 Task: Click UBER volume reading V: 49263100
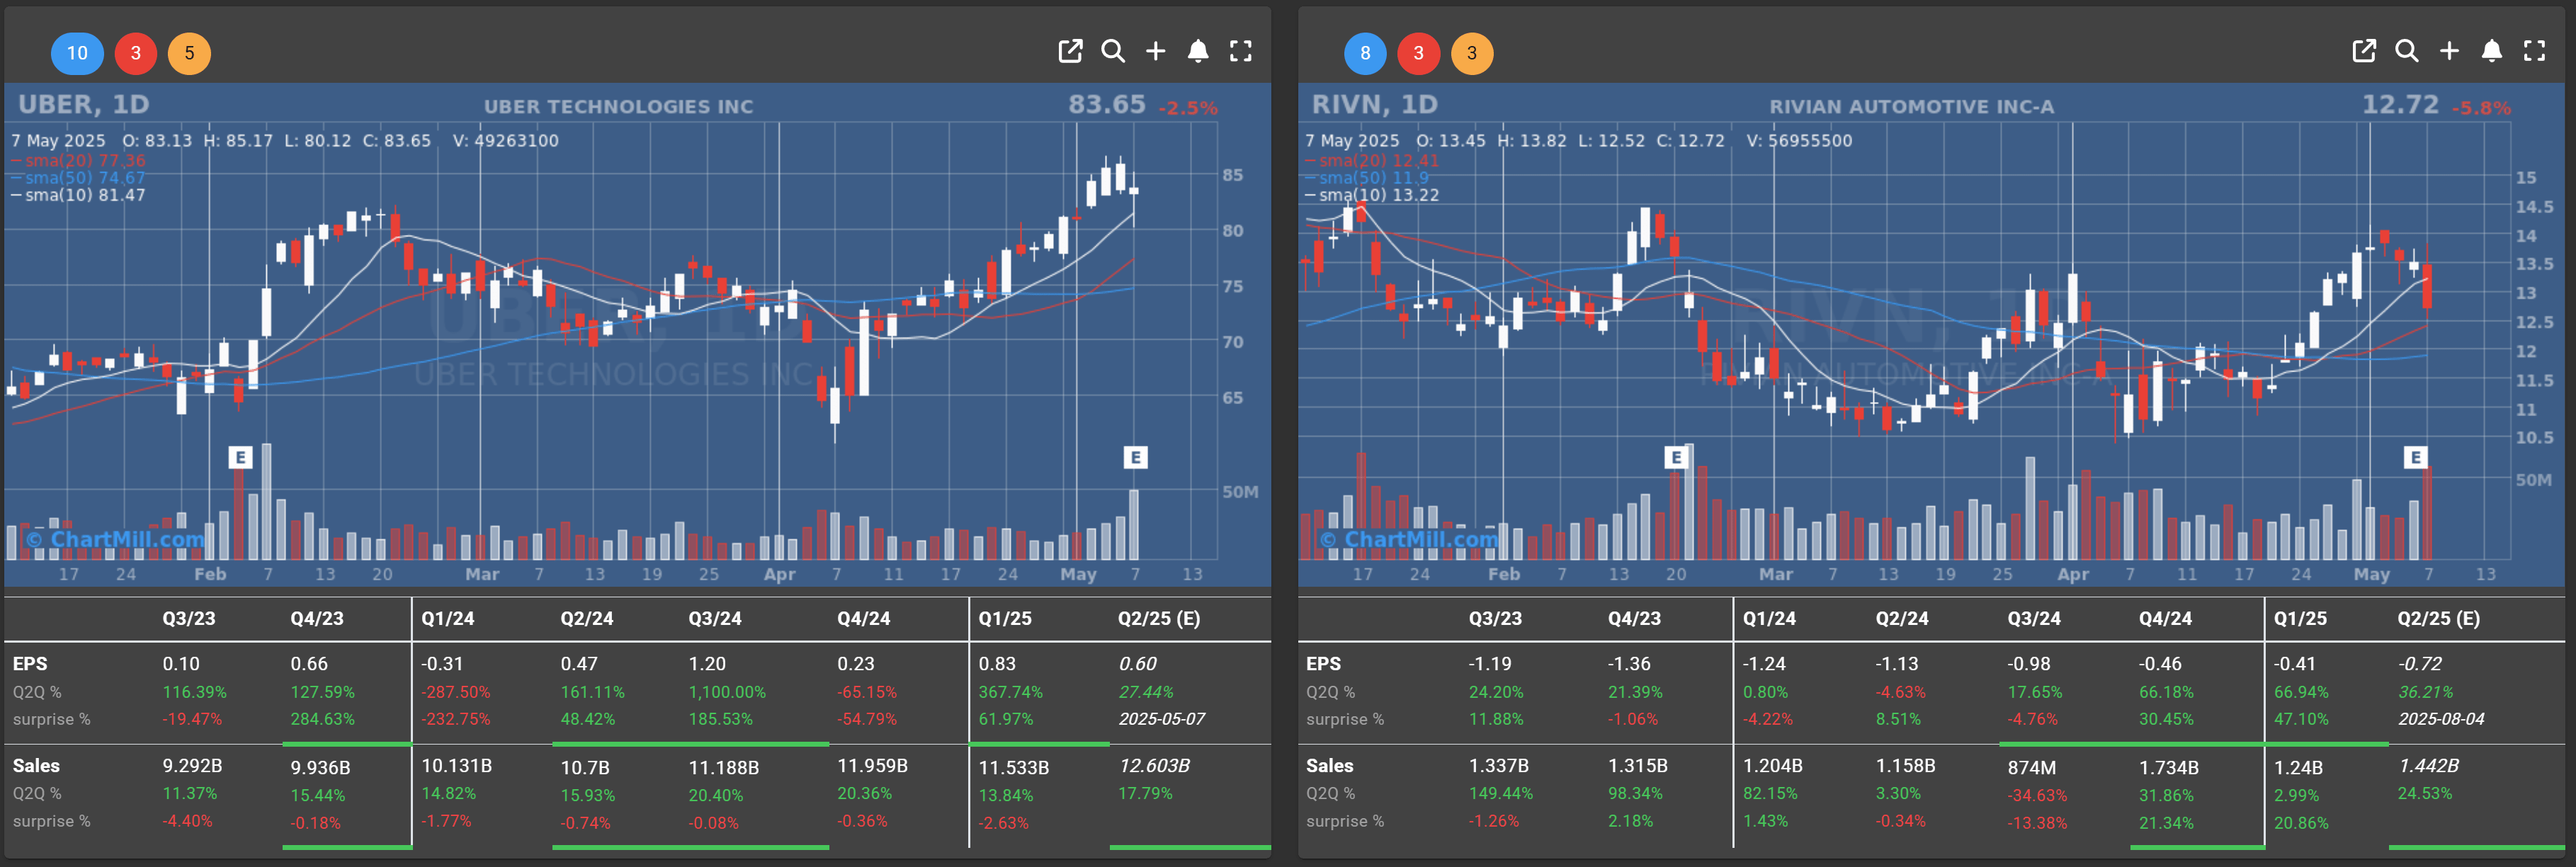505,141
